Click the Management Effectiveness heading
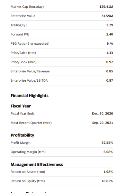The width and height of the screenshot is (118, 193). (37, 164)
